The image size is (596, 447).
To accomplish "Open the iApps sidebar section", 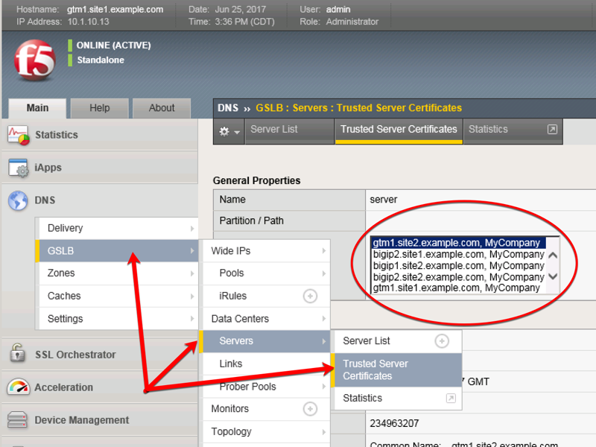I will [100, 168].
